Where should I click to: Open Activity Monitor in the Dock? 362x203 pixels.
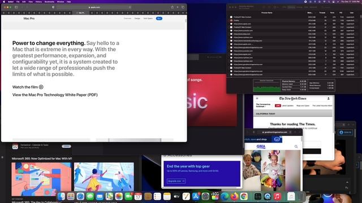tap(258, 196)
